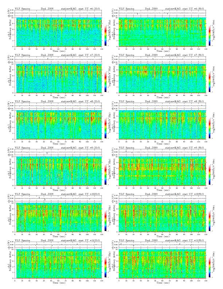Select the voltage trace above the 7:20 spectrogram
The height and width of the screenshot is (289, 223).
click(x=58, y=59)
